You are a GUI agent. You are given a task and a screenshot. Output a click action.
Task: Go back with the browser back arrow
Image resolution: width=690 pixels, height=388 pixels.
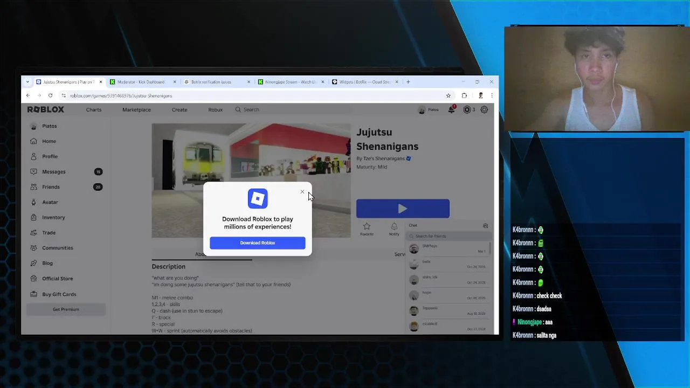pos(28,95)
